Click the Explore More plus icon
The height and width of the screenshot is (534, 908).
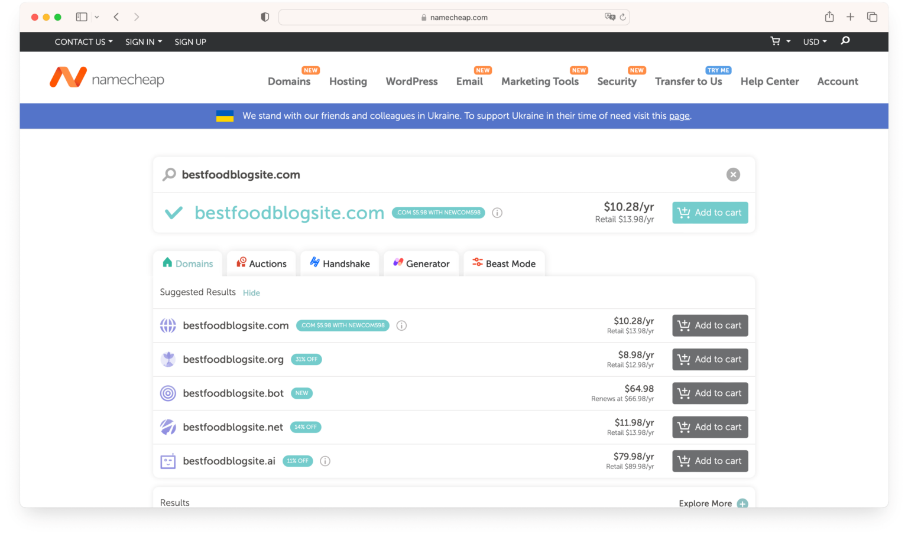click(x=742, y=503)
